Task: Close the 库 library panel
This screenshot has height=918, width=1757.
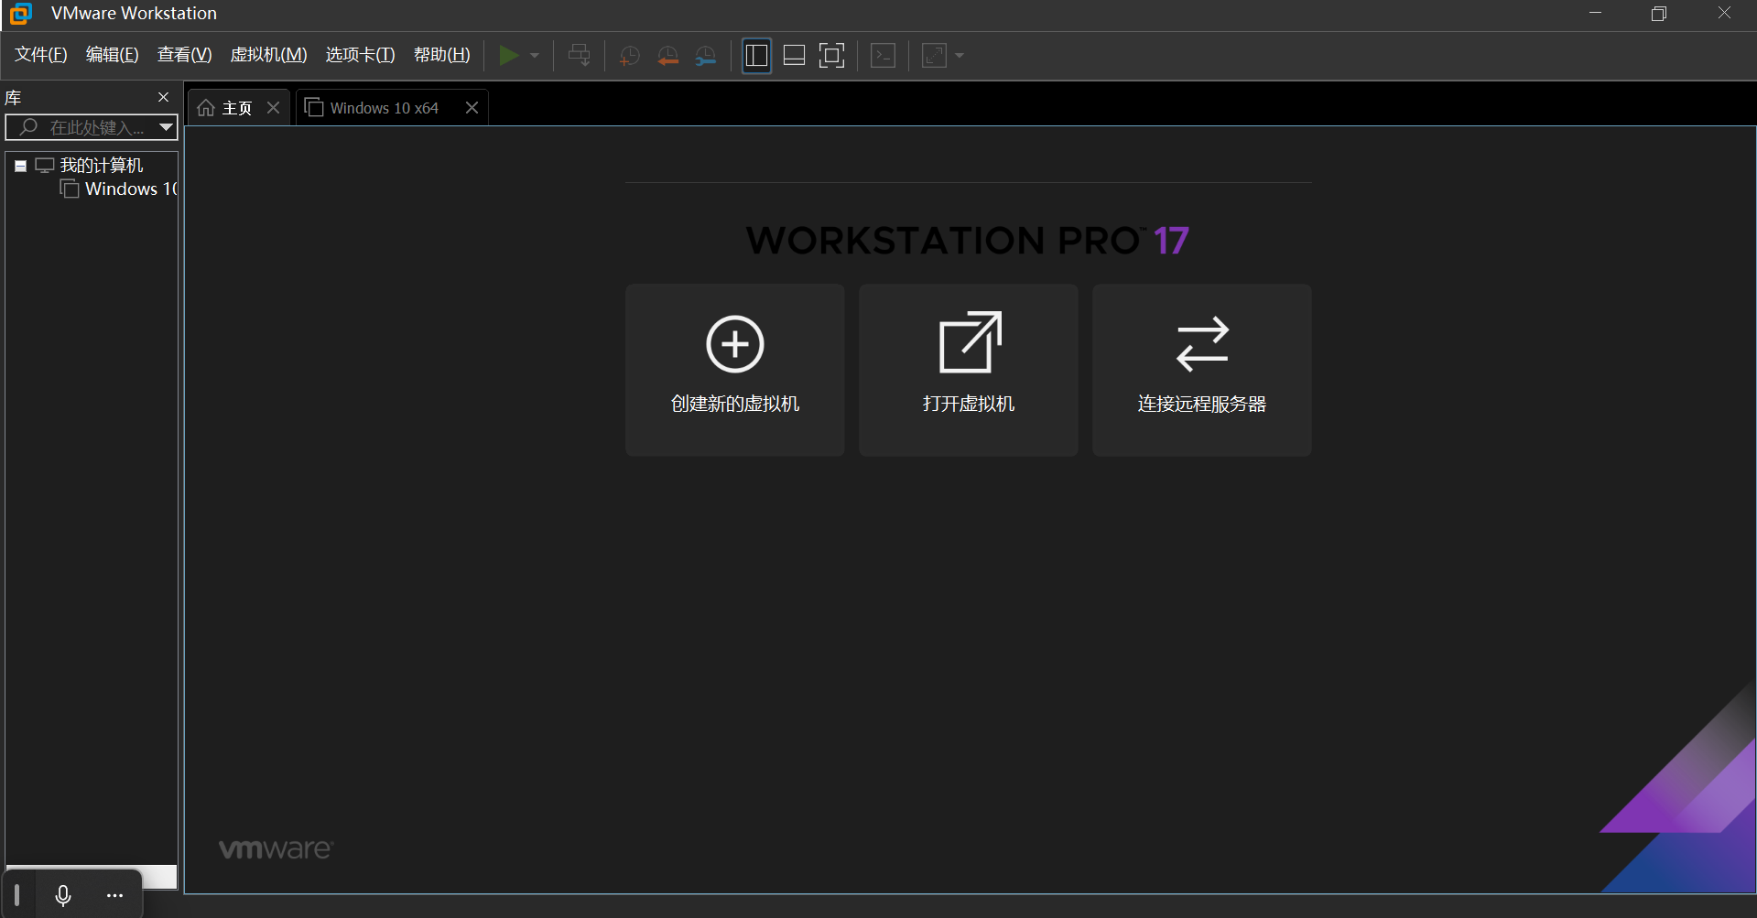Action: (164, 97)
